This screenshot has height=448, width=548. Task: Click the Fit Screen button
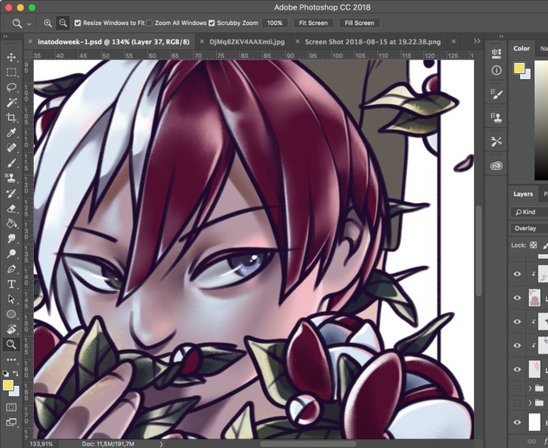point(313,23)
